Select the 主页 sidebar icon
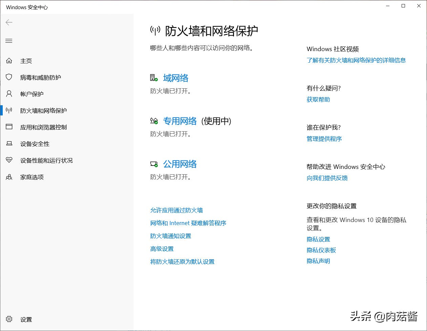This screenshot has height=331, width=427. (x=9, y=61)
